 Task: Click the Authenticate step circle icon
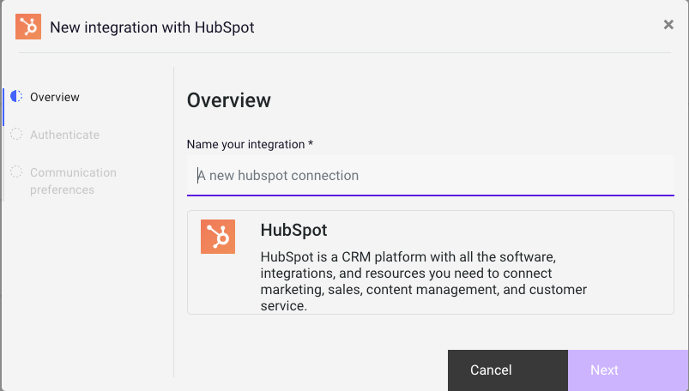[16, 134]
